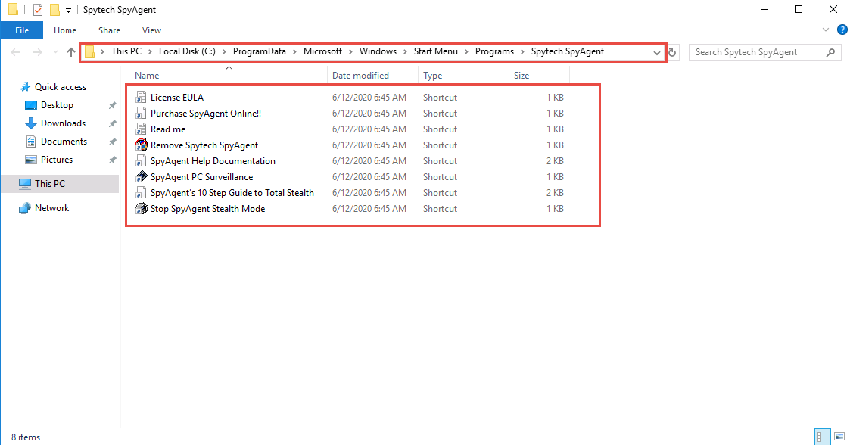The height and width of the screenshot is (445, 850).
Task: Expand the chevron after Programs in path
Action: 522,52
